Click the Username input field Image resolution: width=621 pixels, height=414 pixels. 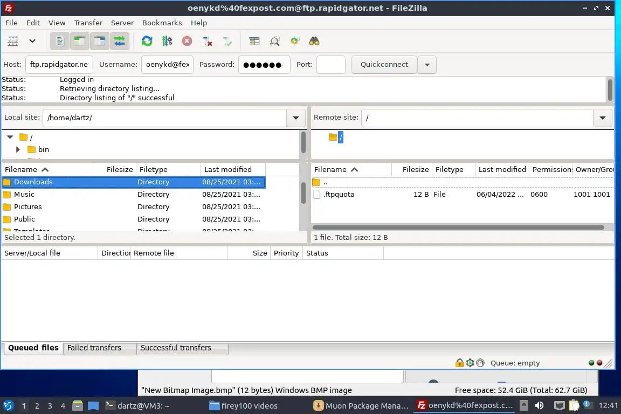(167, 65)
